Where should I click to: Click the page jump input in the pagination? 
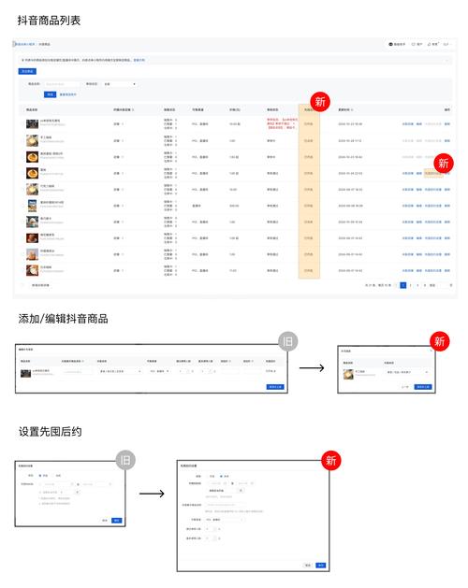coord(444,285)
